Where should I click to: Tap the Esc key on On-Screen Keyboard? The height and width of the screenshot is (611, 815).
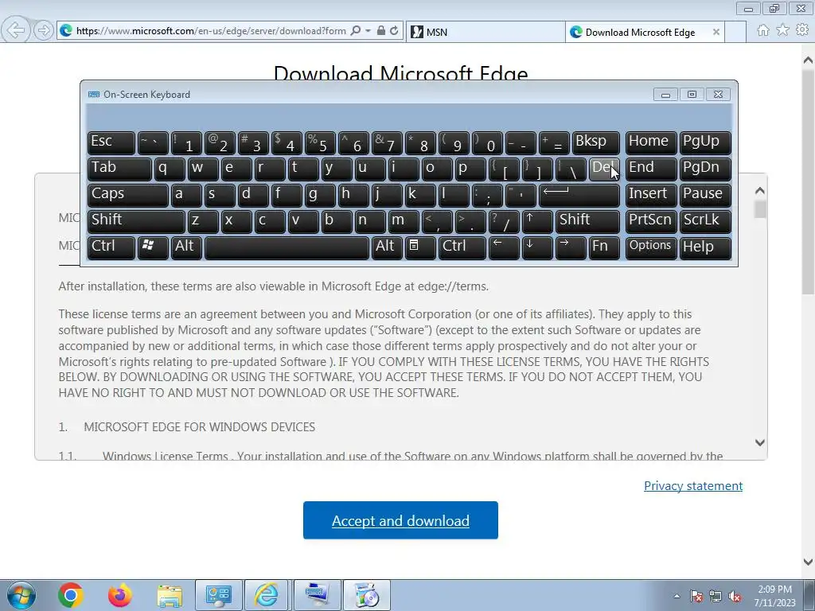click(x=111, y=142)
